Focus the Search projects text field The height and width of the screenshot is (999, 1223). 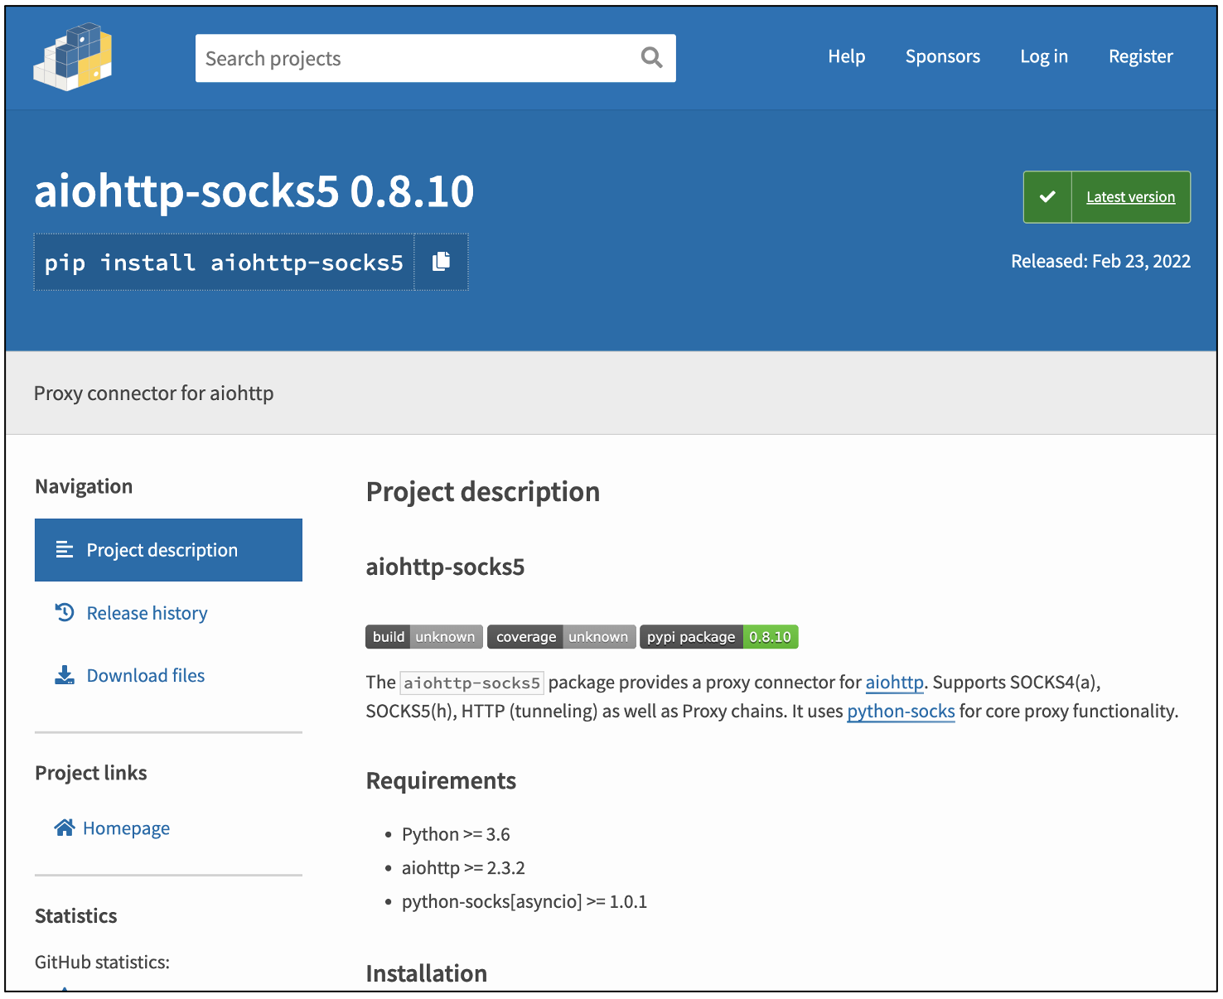414,58
